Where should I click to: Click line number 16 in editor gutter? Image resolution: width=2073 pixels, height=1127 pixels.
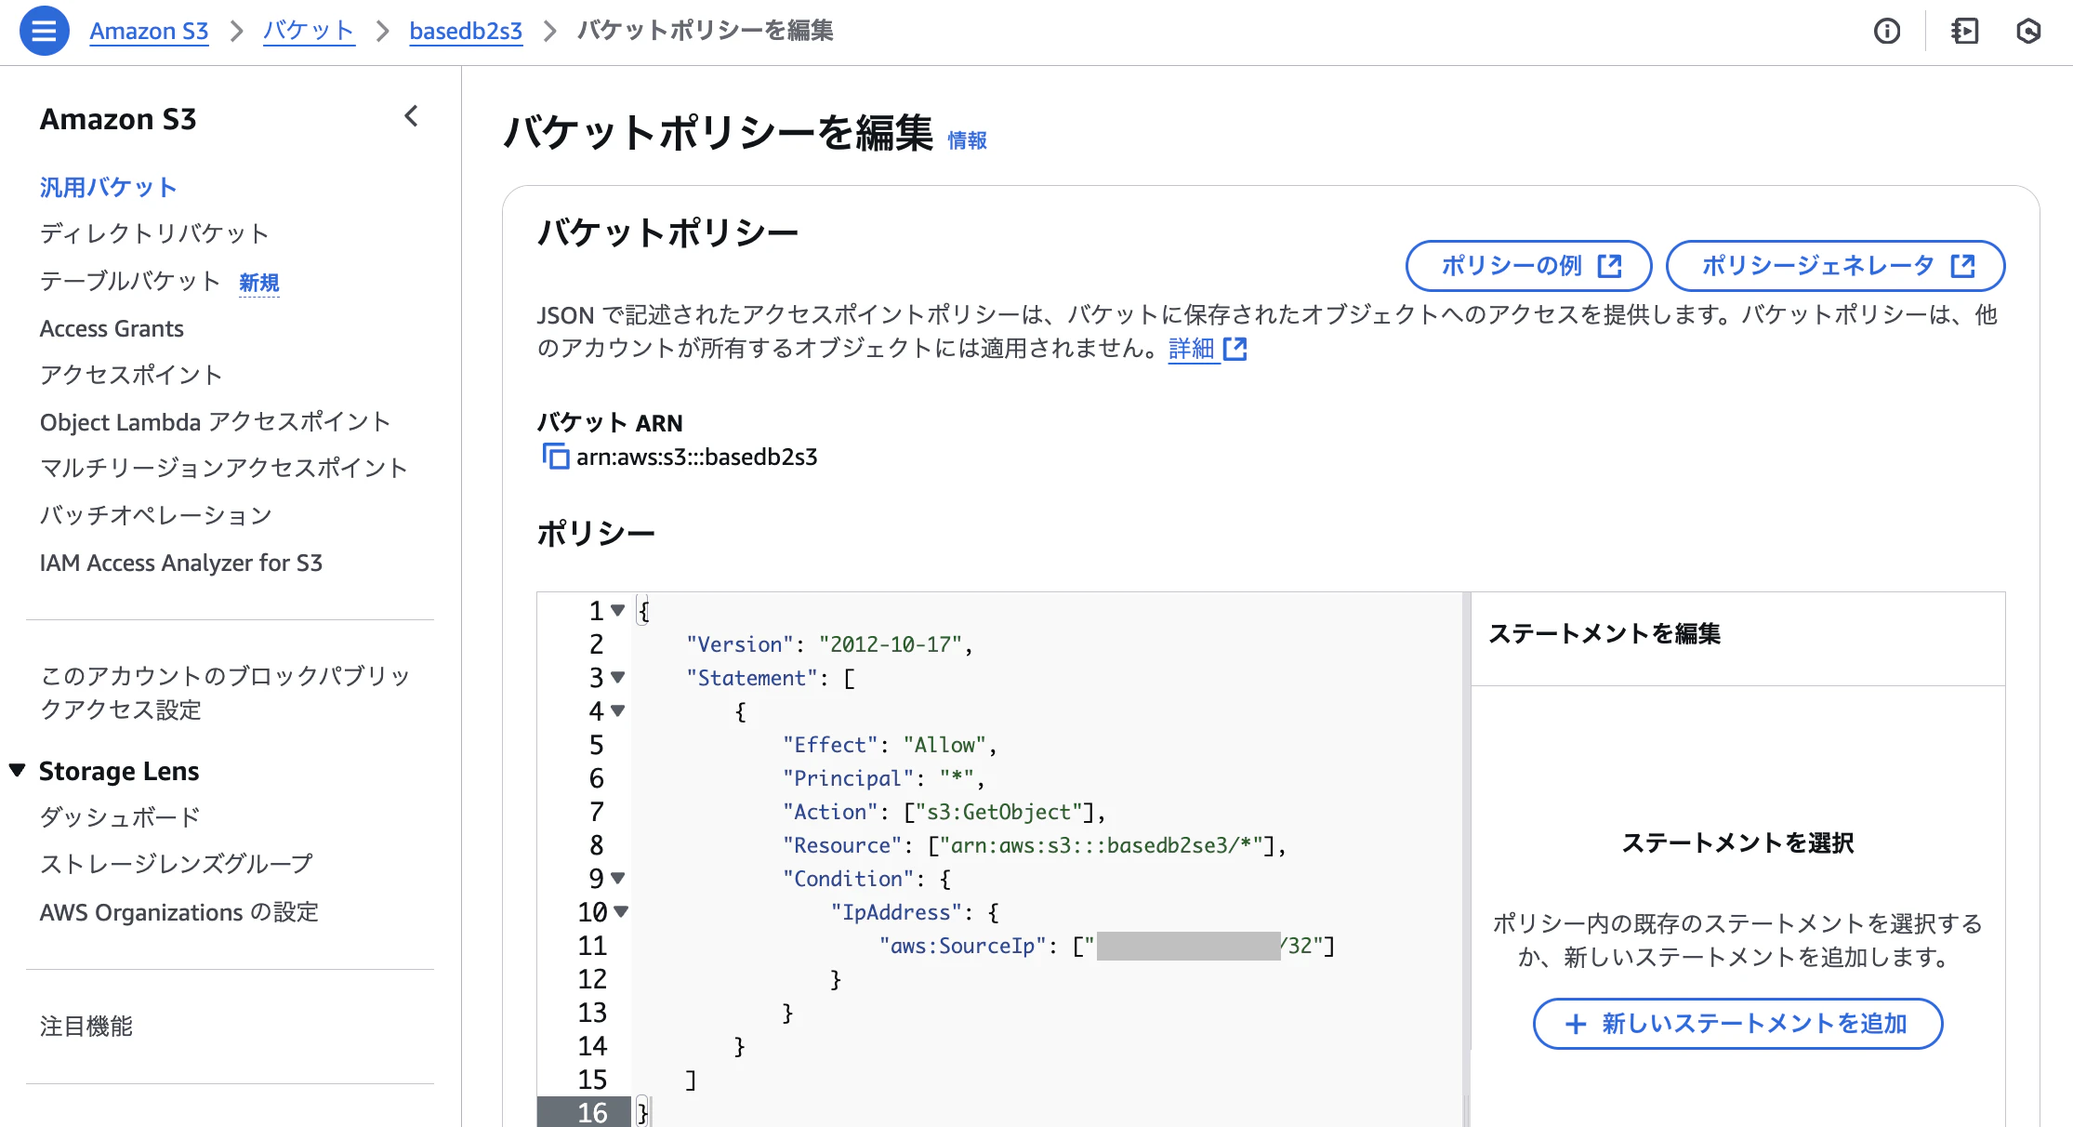coord(592,1112)
